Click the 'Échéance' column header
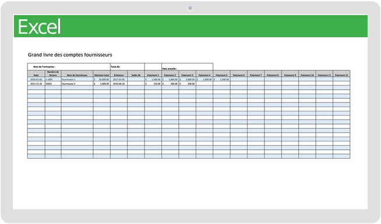This screenshot has height=224, width=381. coord(119,73)
